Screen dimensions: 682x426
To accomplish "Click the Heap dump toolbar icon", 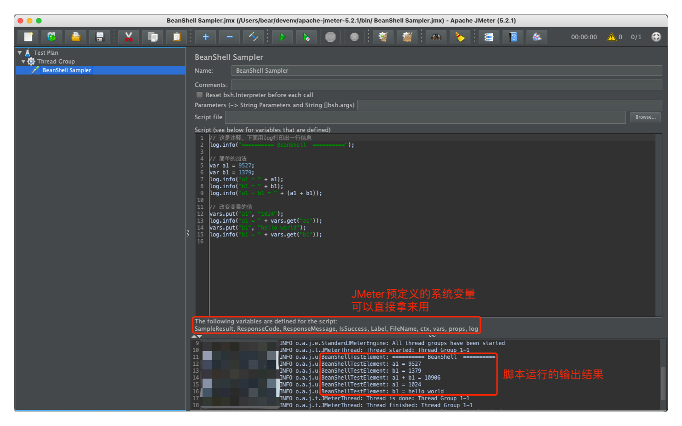I will (537, 37).
